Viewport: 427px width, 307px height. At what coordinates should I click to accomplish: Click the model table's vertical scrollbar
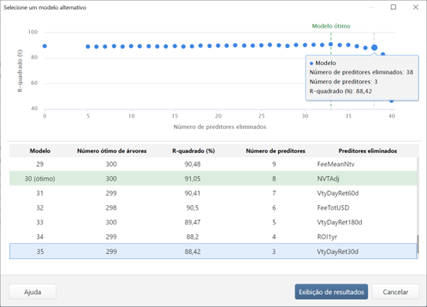coord(417,244)
